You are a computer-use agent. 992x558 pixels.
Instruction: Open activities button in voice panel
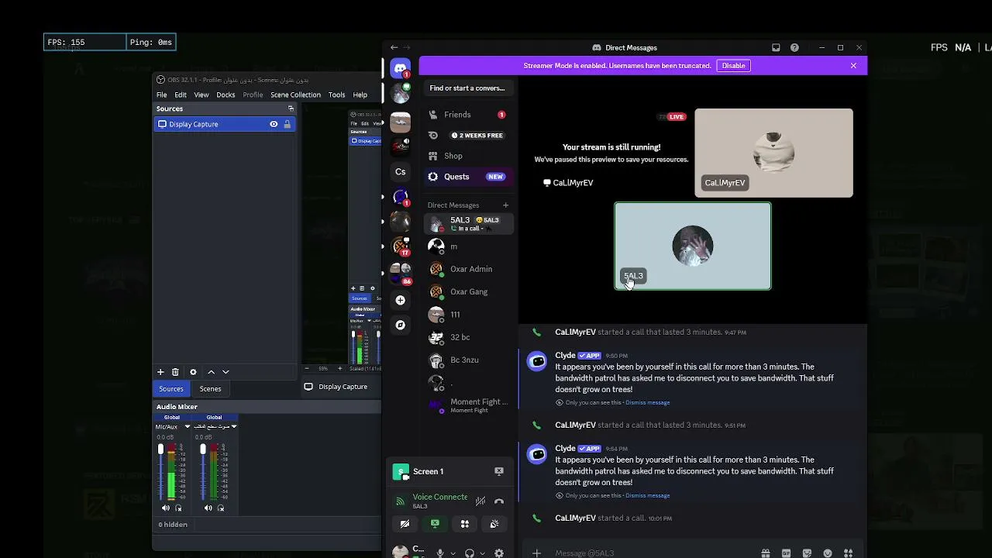pyautogui.click(x=465, y=524)
